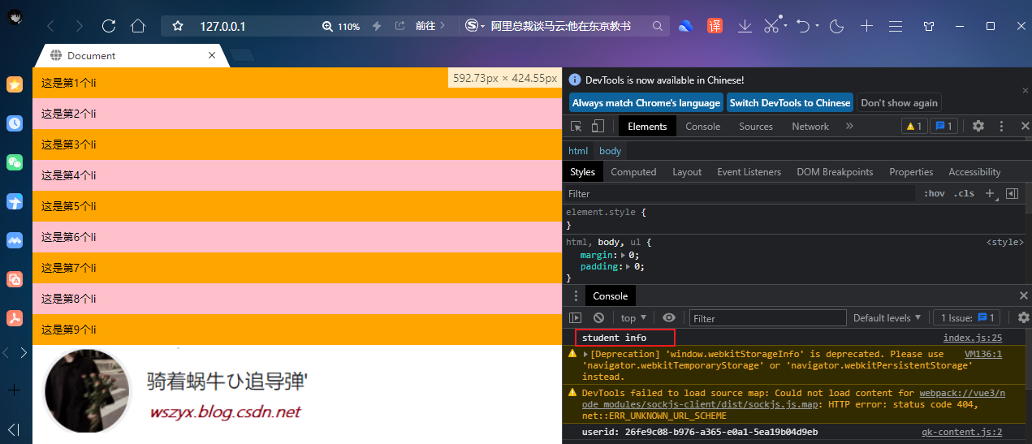Viewport: 1032px width, 444px height.
Task: Expand the Deprecation warning message triangle
Action: 585,354
